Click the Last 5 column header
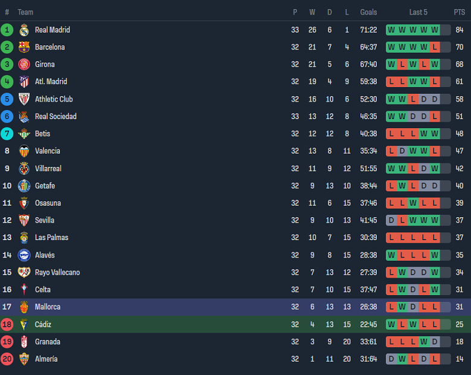This screenshot has height=375, width=471. tap(418, 12)
